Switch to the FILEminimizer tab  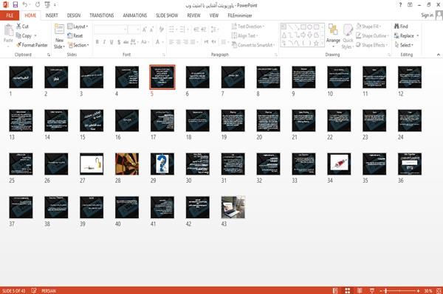click(x=239, y=15)
